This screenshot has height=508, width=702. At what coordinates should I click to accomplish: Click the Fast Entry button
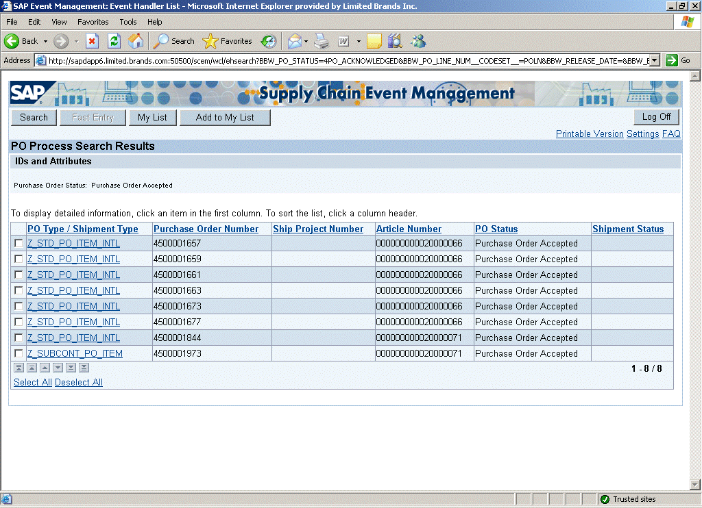point(93,118)
